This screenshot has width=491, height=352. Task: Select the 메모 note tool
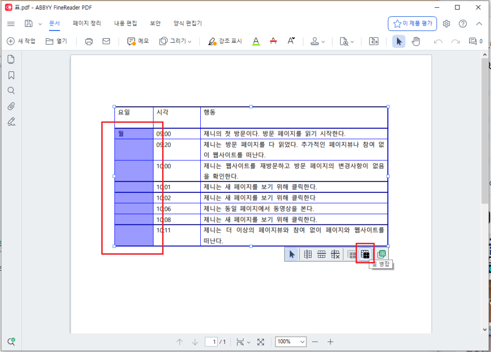click(x=138, y=41)
